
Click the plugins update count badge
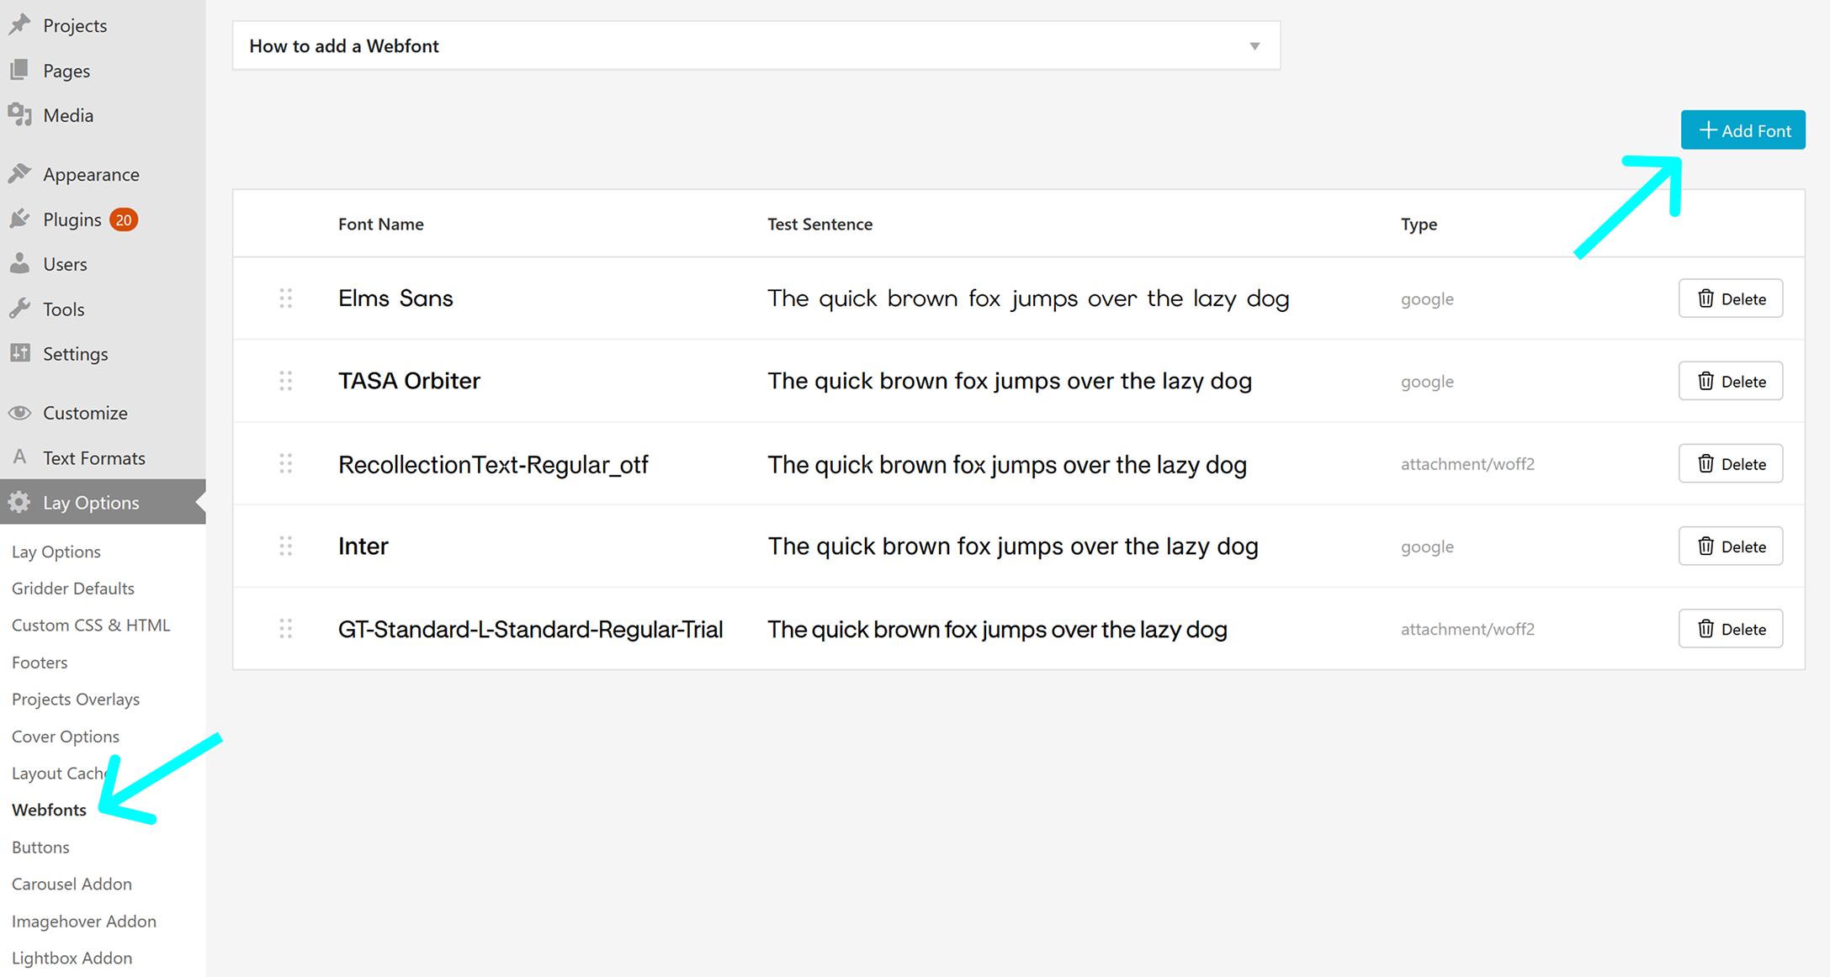[x=124, y=219]
